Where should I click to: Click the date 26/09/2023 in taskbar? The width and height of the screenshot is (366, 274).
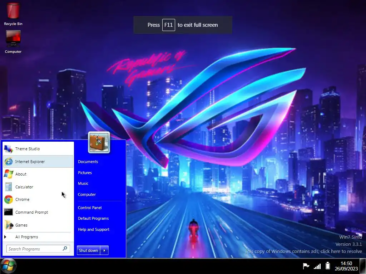(346, 269)
